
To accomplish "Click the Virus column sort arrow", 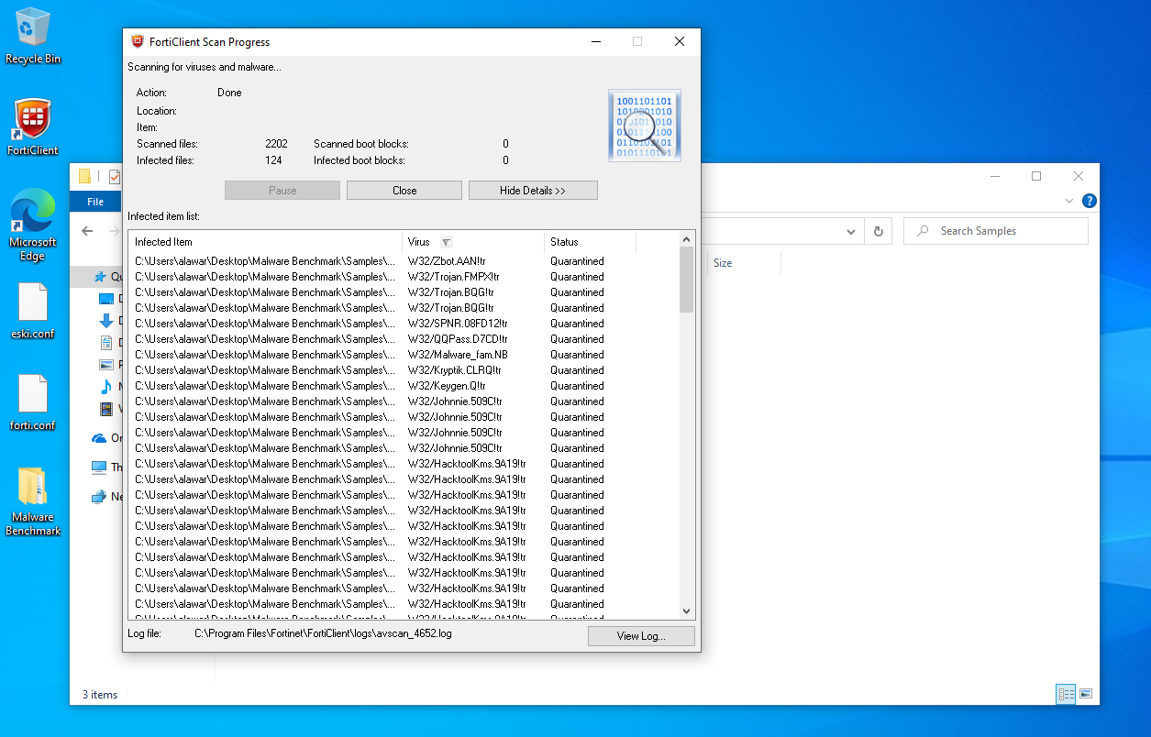I will point(446,242).
